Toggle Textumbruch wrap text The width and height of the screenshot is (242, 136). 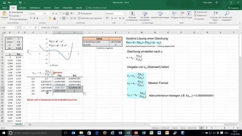pos(85,14)
